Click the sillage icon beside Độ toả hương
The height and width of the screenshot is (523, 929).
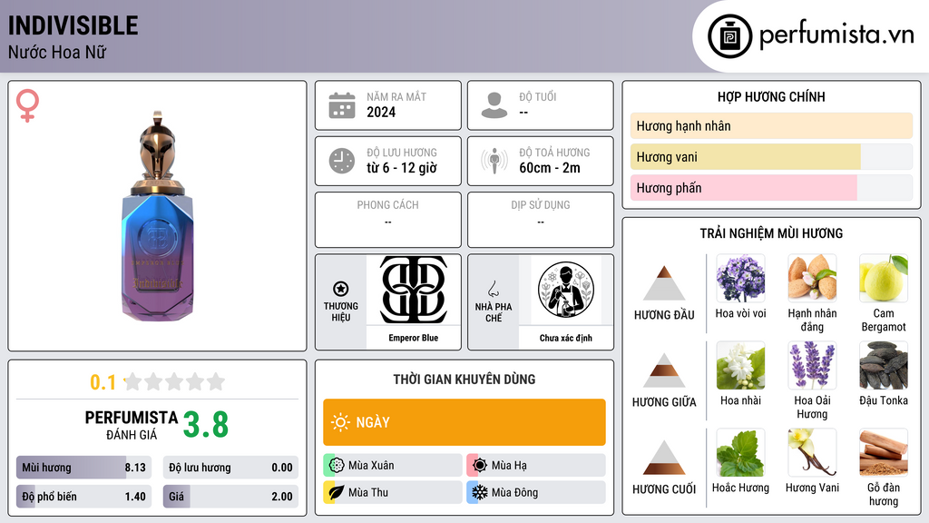(494, 161)
